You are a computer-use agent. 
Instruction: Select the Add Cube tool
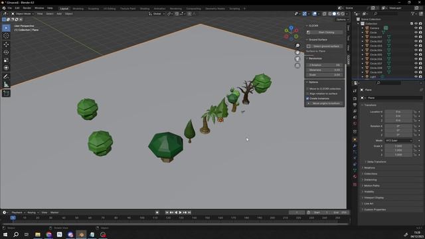(x=6, y=94)
